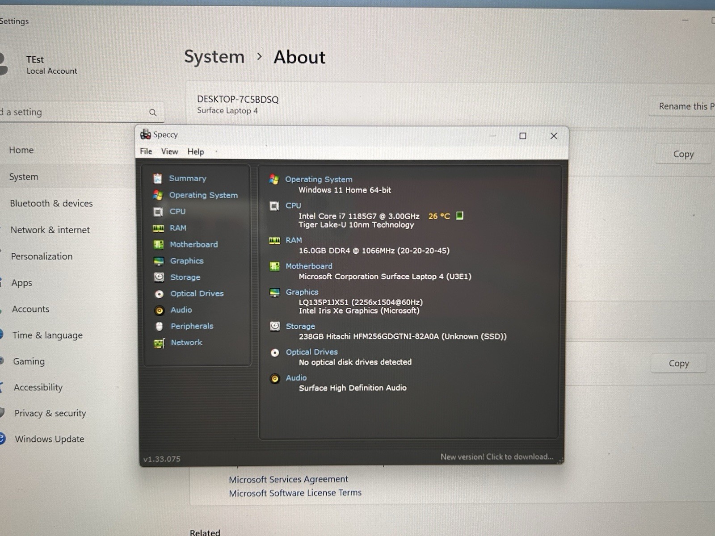Screen dimensions: 715x536
Task: Select Operating System in Speccy sidebar
Action: click(x=203, y=195)
